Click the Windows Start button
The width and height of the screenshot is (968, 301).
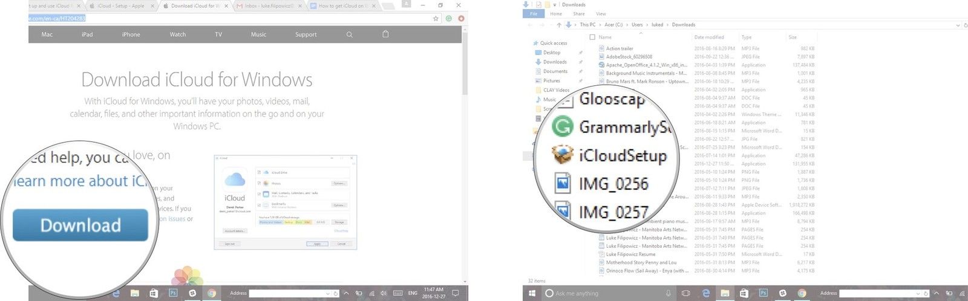(532, 293)
